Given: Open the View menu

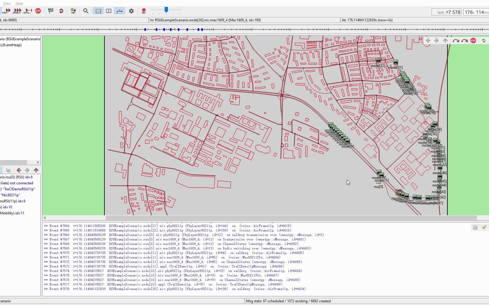Looking at the screenshot, I should (7, 4).
